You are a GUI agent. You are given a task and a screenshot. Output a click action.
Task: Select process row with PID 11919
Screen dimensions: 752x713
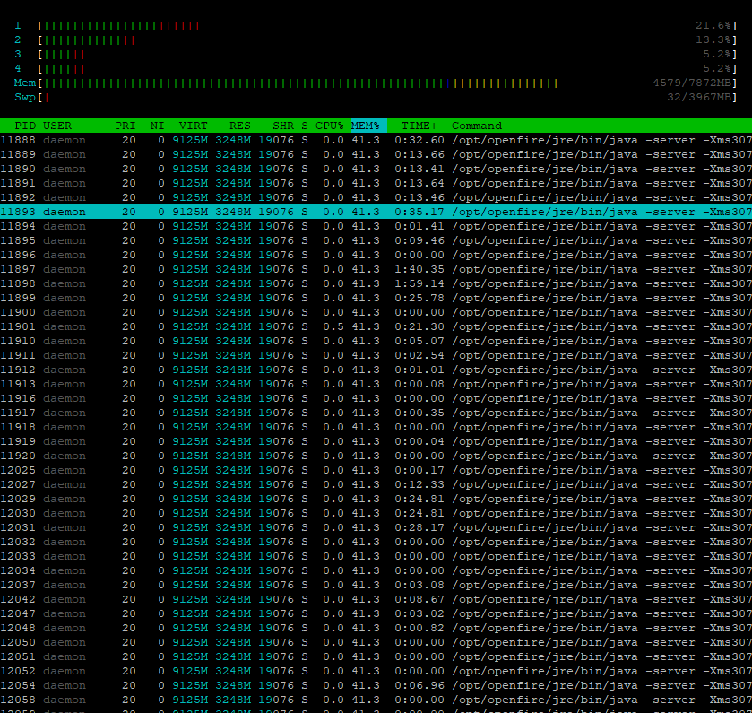376,441
